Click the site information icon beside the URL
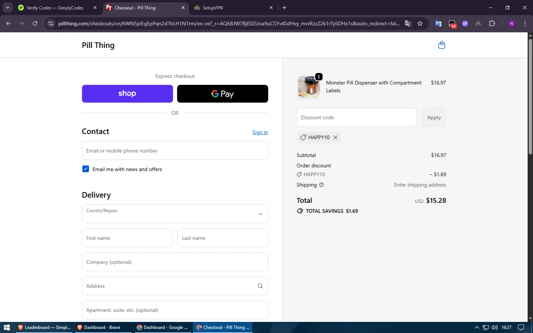 (x=51, y=23)
